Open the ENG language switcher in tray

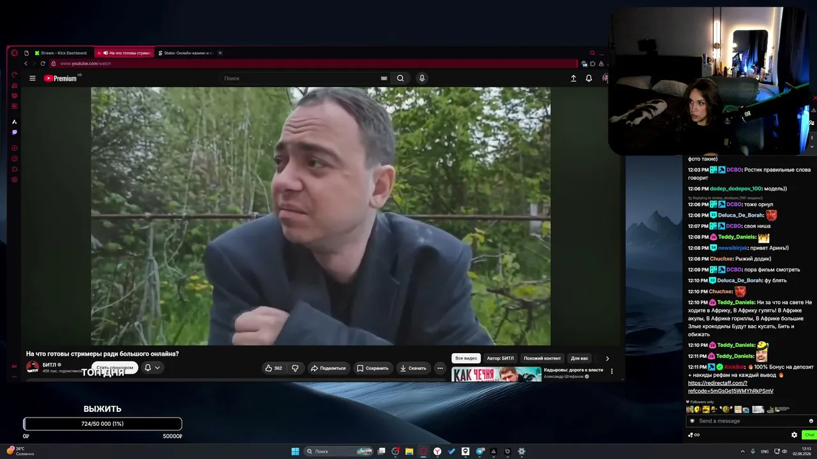765,451
